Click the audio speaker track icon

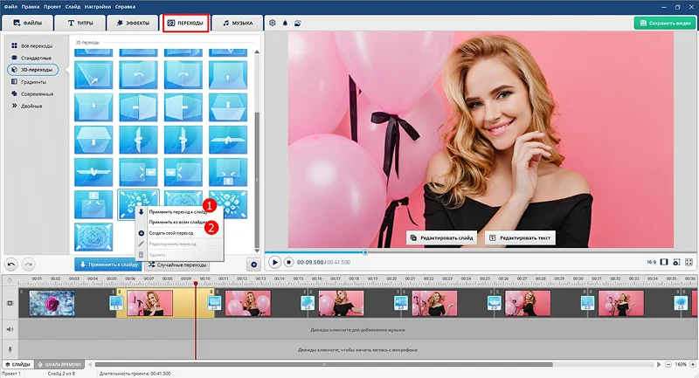tap(10, 329)
